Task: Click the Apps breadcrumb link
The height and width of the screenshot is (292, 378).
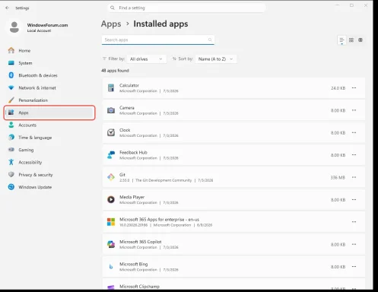Action: 111,24
